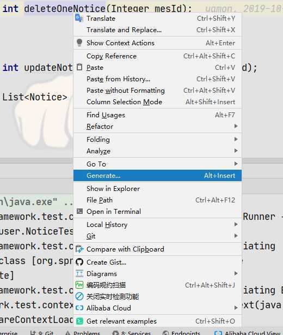
Task: Expand the Local History submenu arrow
Action: [x=236, y=224]
